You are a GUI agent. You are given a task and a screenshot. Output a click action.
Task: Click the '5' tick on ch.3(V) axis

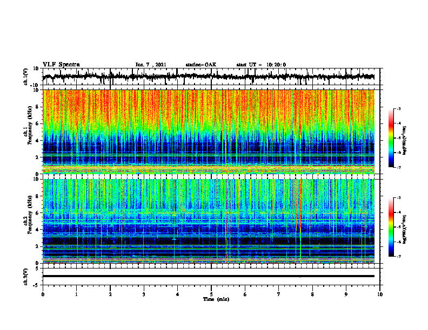point(37,268)
